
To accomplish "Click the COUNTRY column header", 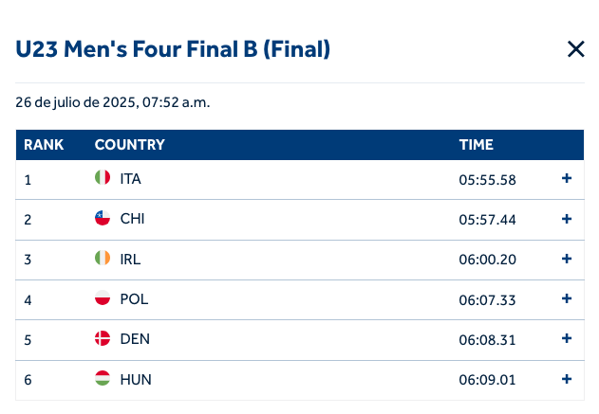I will coord(129,145).
